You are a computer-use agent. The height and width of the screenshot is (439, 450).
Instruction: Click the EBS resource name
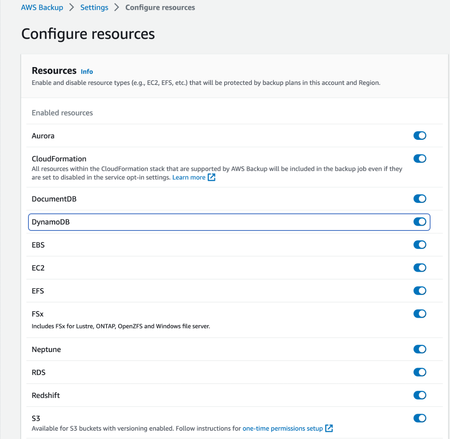(38, 245)
